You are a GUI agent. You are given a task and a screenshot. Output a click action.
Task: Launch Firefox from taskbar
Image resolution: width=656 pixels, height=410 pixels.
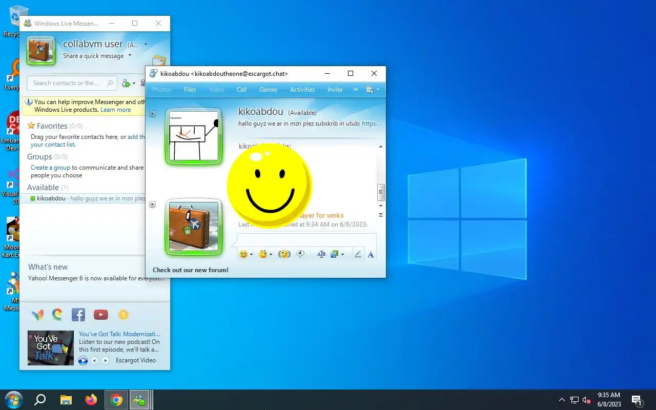click(x=91, y=400)
